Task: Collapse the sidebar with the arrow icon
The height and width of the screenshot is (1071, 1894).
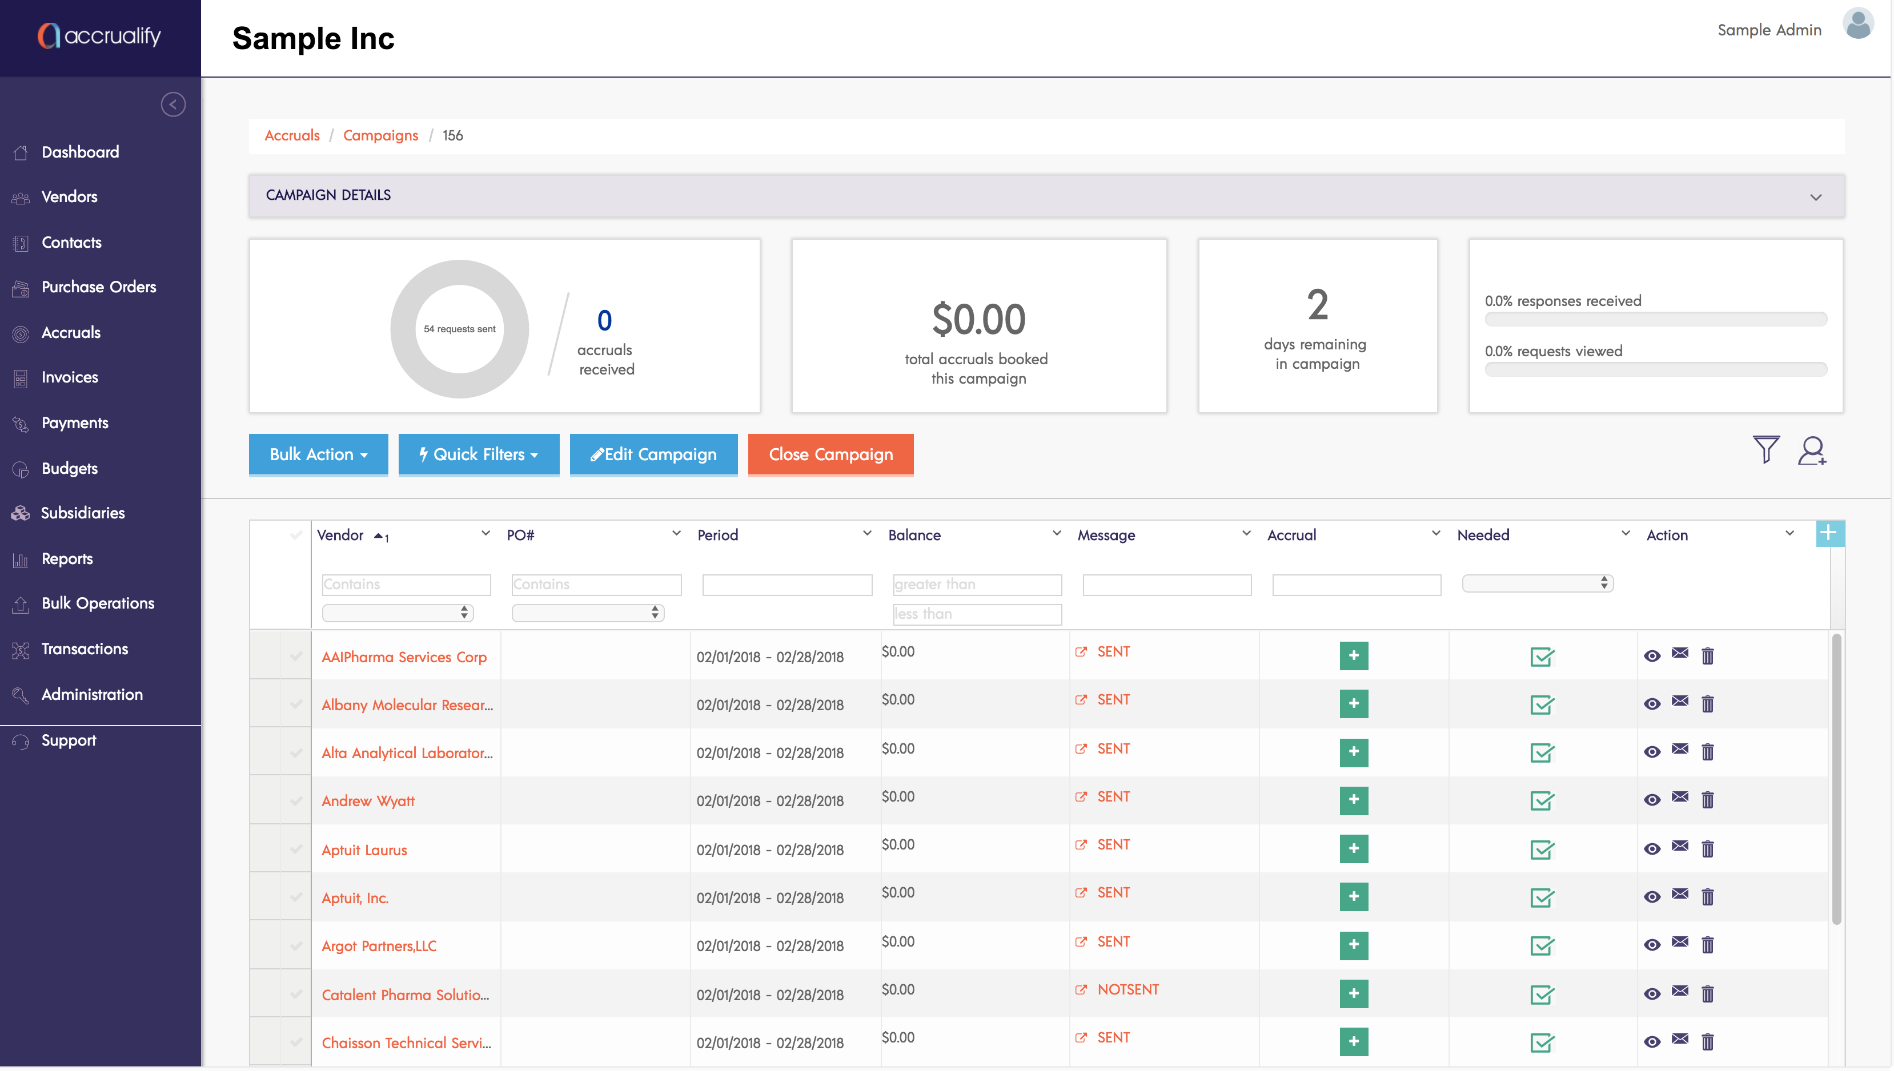Action: pyautogui.click(x=173, y=104)
